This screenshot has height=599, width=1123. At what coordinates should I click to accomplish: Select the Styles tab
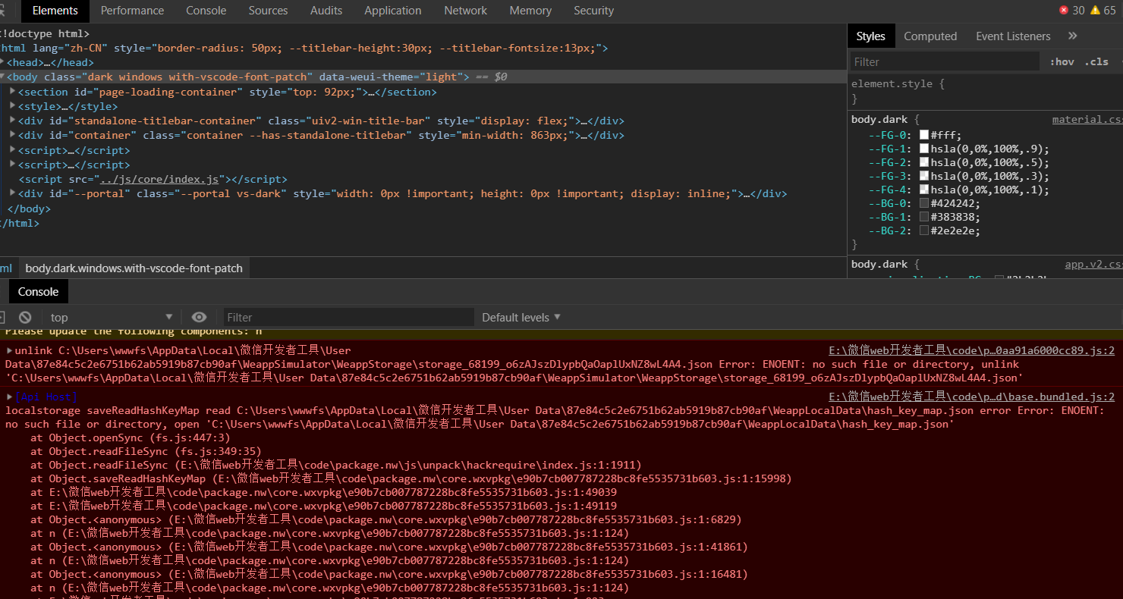coord(870,36)
